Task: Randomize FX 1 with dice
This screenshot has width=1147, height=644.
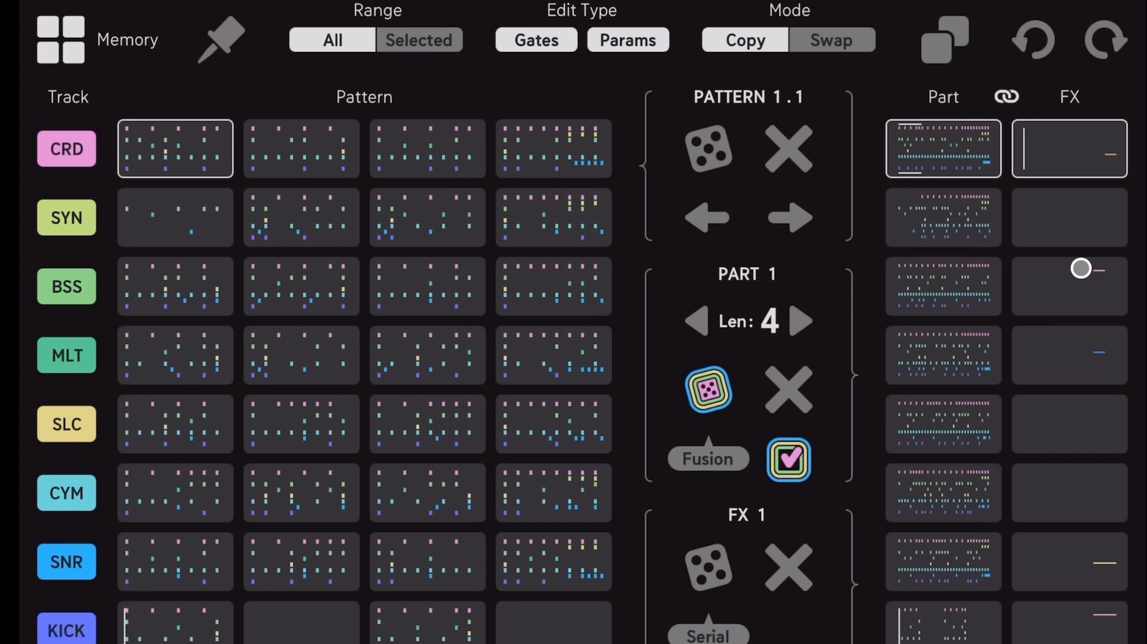Action: pyautogui.click(x=708, y=567)
